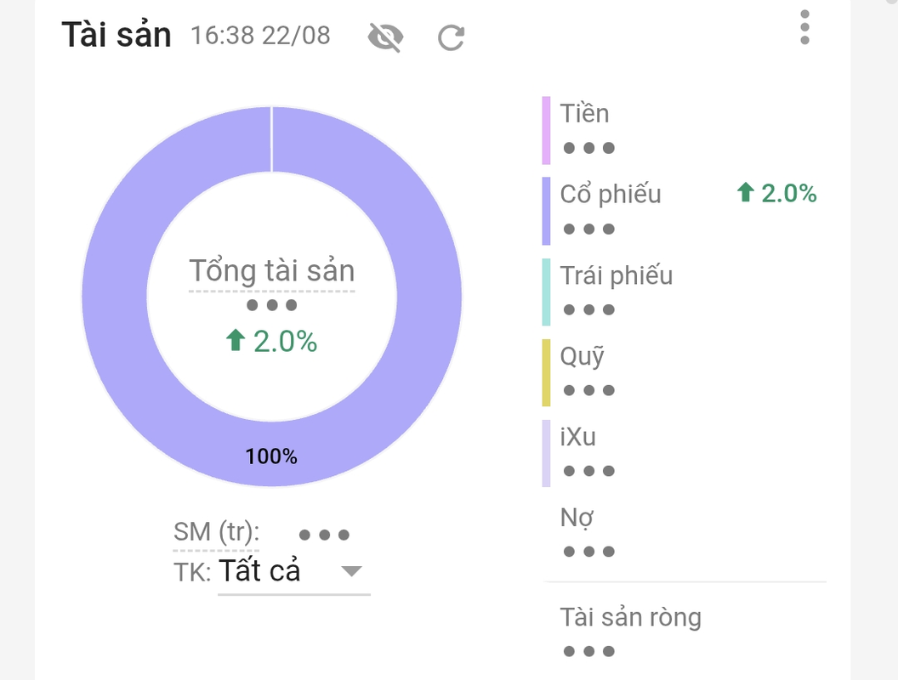This screenshot has width=898, height=680.
Task: Click the purple Cổ phiếu color bar
Action: (x=546, y=211)
